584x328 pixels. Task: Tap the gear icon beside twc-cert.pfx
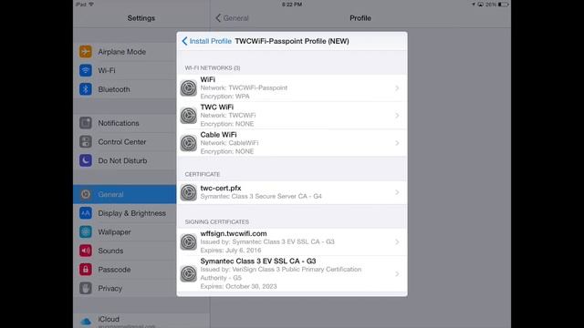[189, 192]
